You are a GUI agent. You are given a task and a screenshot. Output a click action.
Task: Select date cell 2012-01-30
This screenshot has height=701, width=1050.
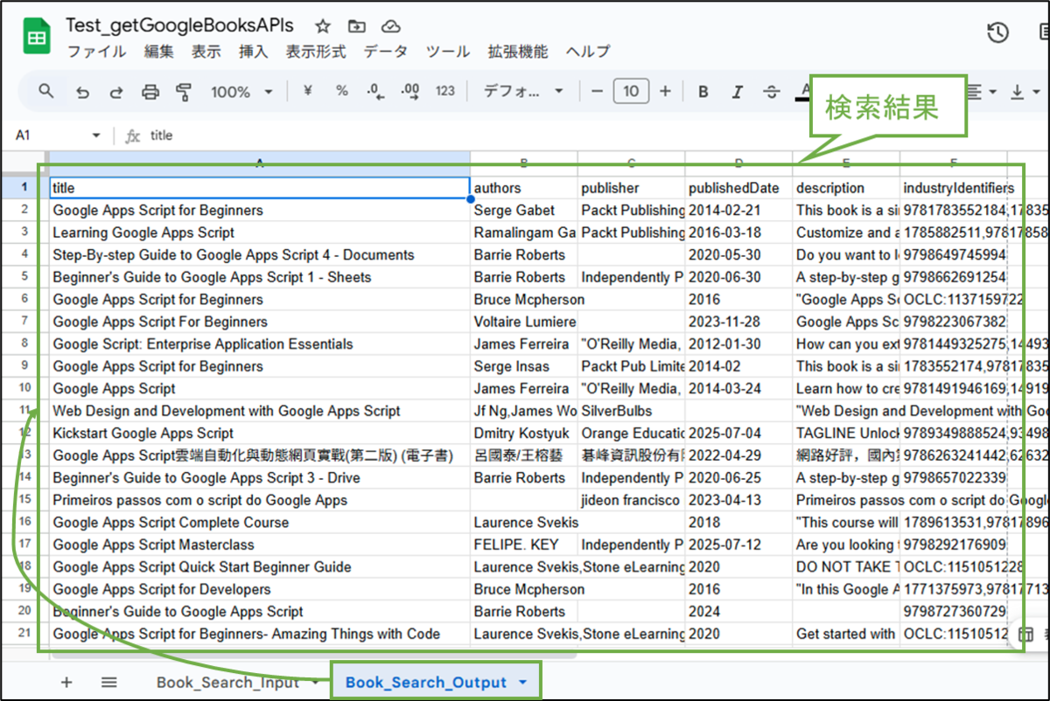point(738,344)
